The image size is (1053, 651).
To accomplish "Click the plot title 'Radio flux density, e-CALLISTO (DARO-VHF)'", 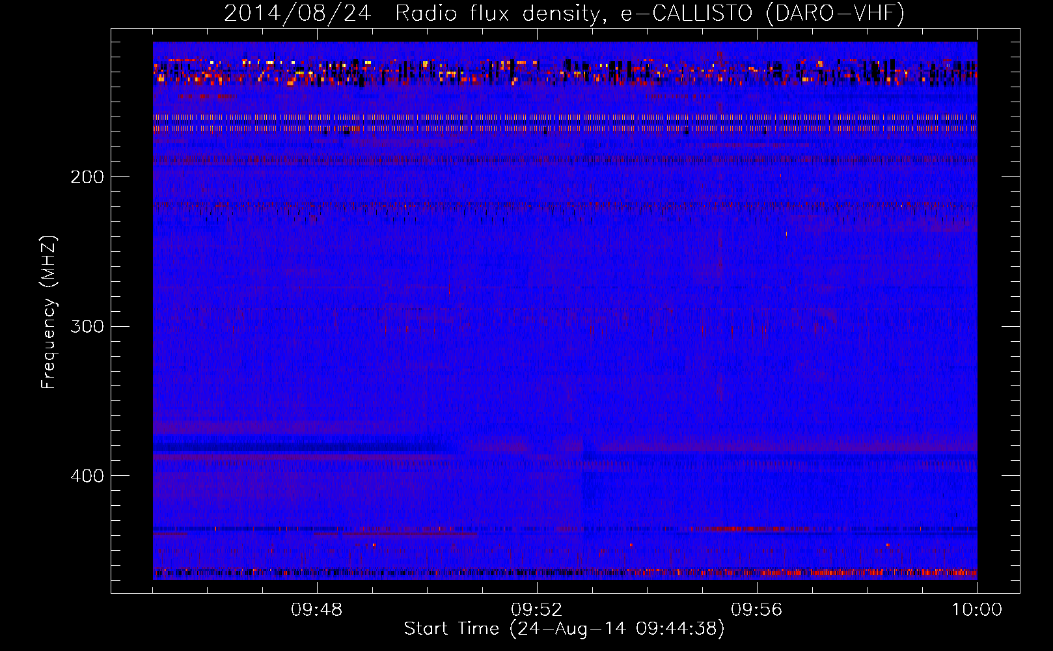I will point(650,13).
